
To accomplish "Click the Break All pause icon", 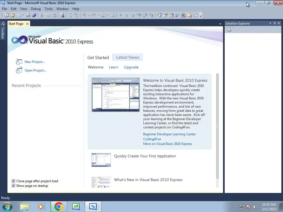I will [127, 15].
